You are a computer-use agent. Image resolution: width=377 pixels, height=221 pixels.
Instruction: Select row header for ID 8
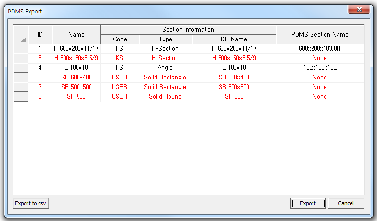21,97
